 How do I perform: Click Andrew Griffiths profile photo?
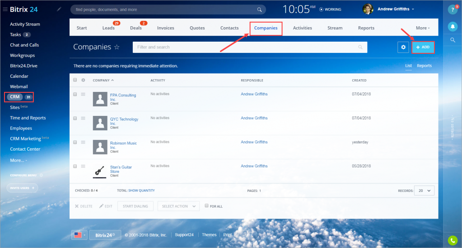(x=368, y=9)
